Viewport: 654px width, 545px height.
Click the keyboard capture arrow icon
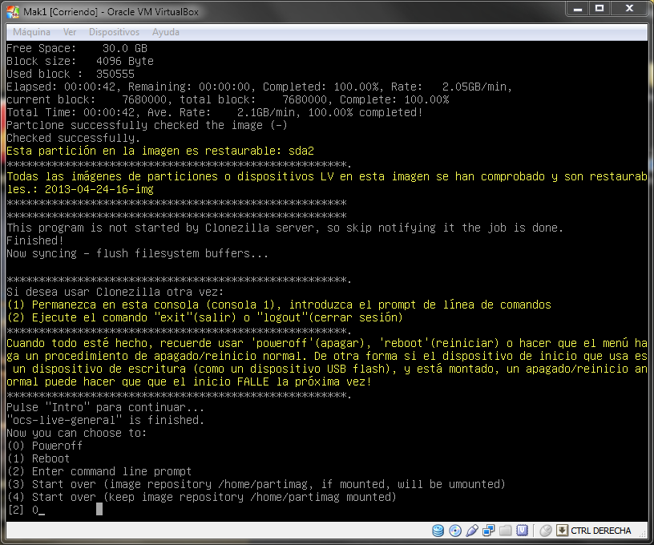(x=562, y=531)
